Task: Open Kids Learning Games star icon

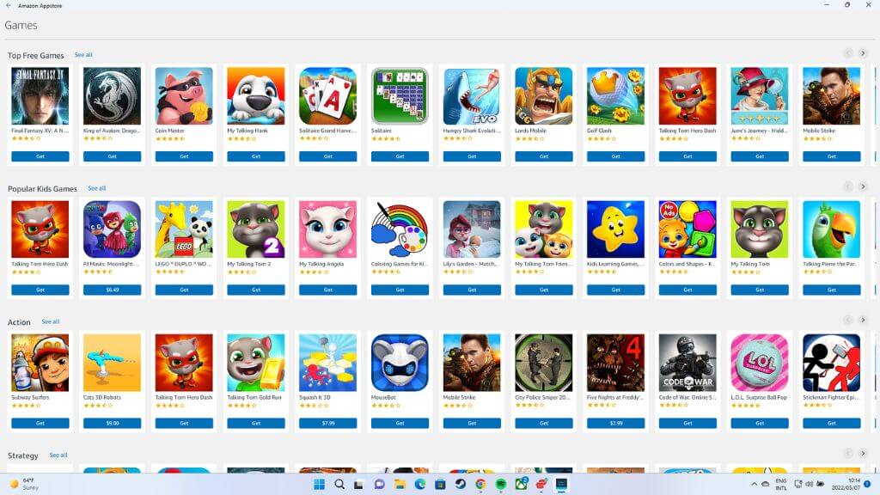Action: [x=615, y=229]
